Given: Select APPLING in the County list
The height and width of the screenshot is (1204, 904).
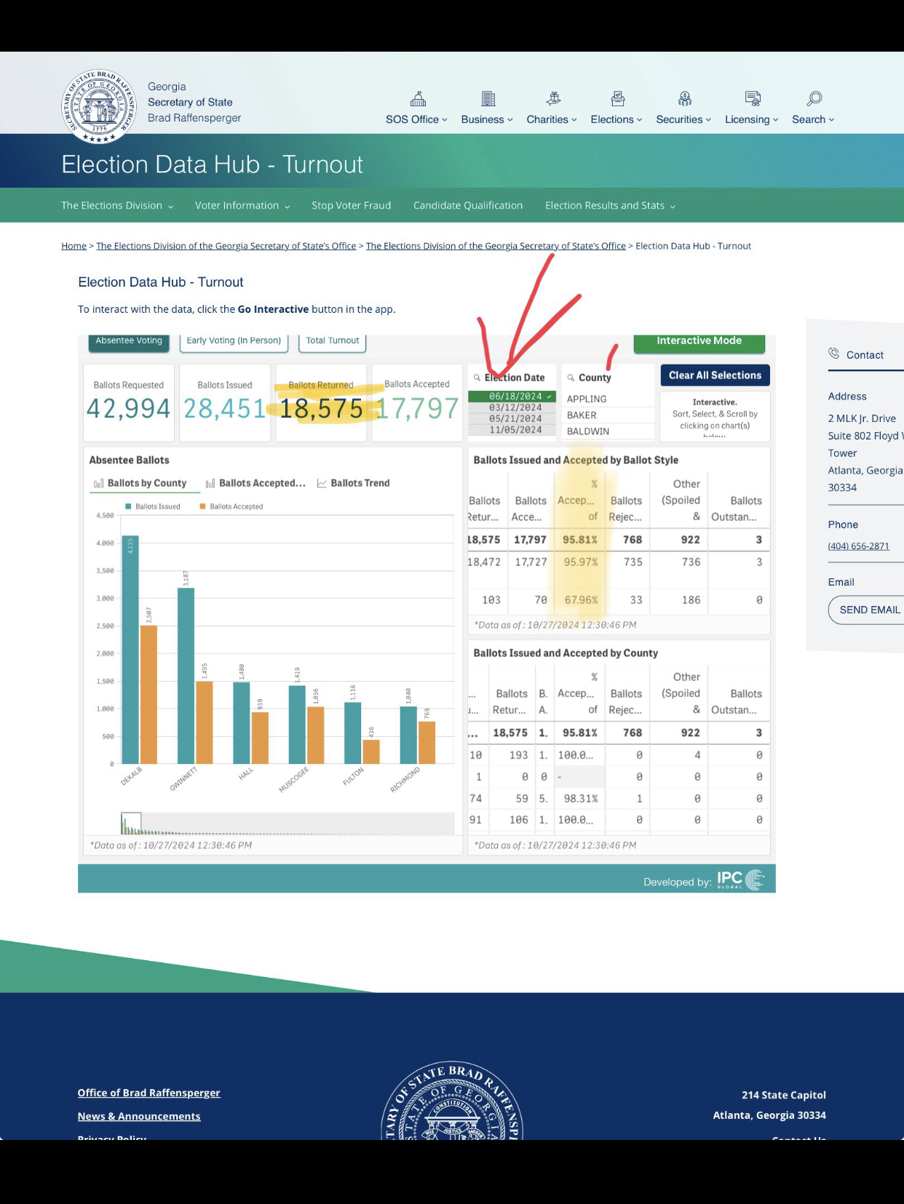Looking at the screenshot, I should pos(608,399).
